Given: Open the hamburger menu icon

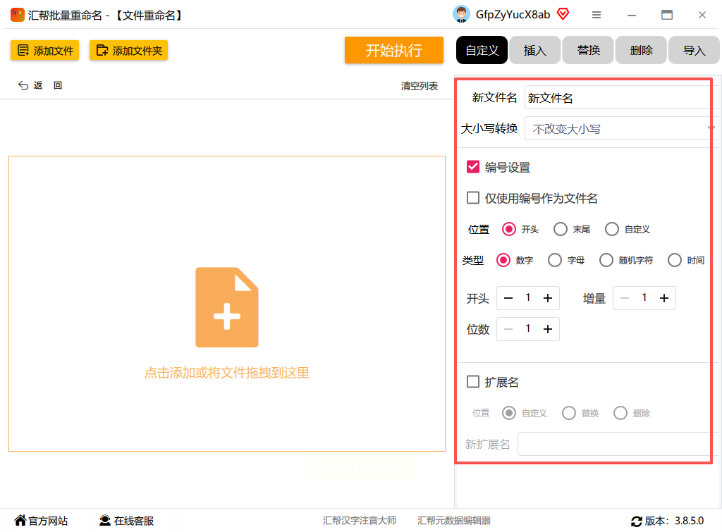Looking at the screenshot, I should pos(596,16).
